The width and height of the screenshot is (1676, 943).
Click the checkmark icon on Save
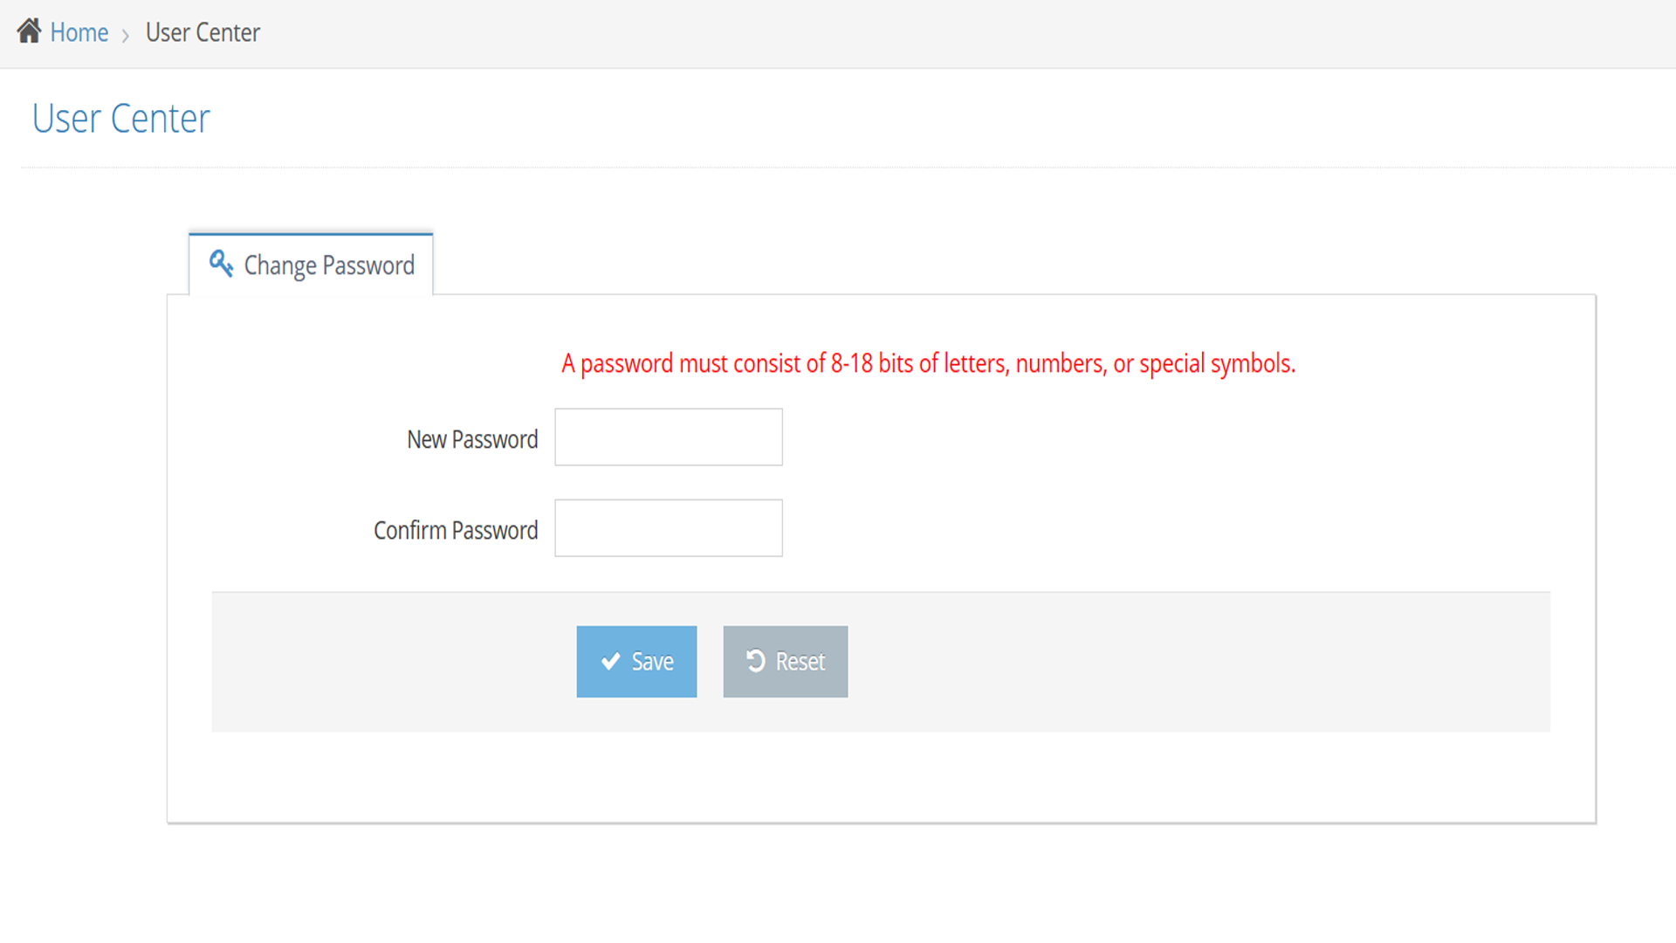coord(611,662)
